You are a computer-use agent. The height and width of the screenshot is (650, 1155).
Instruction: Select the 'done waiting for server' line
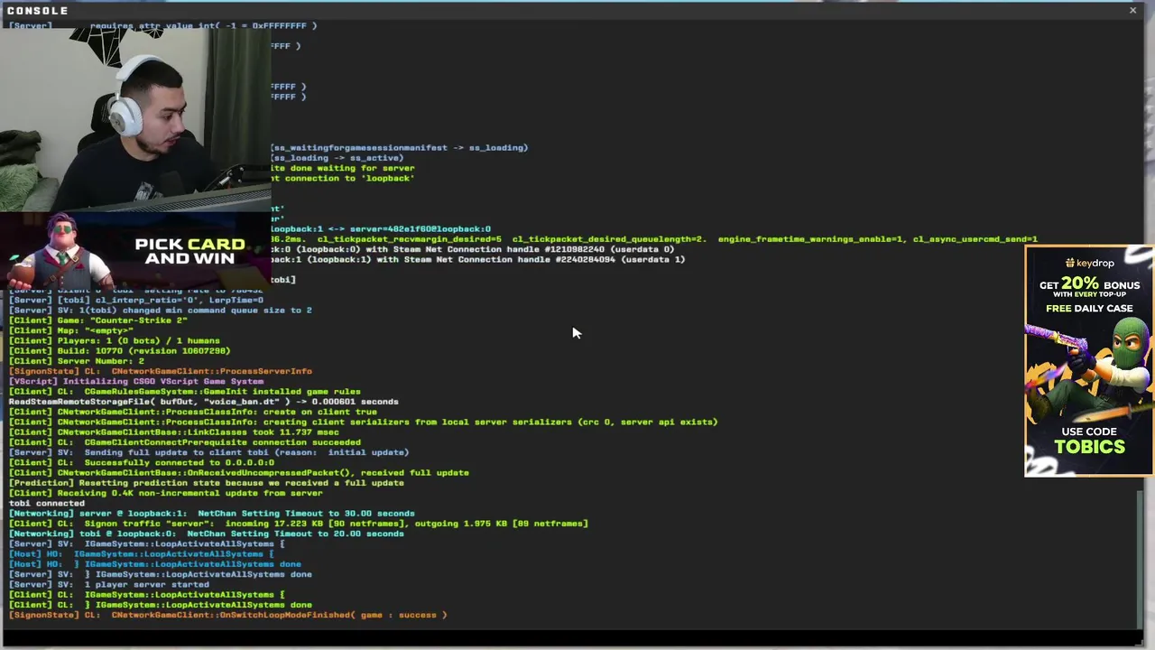343,168
